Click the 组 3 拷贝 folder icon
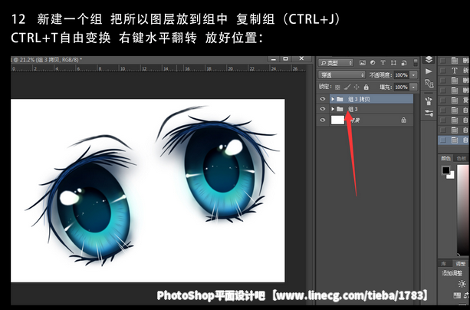470x310 pixels. [340, 99]
